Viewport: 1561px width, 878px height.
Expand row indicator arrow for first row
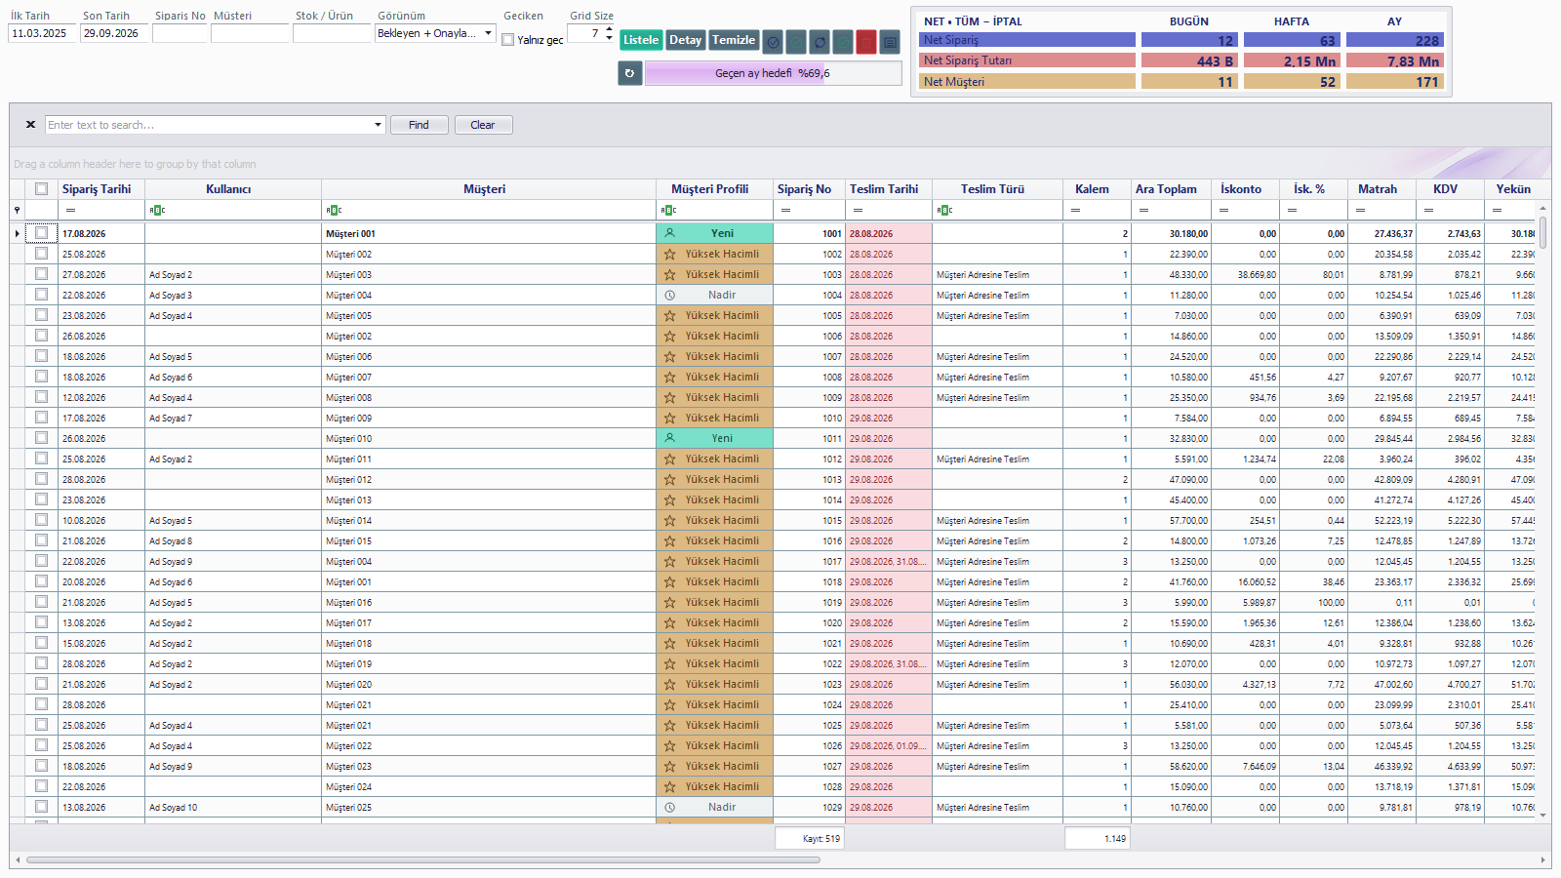click(x=17, y=233)
